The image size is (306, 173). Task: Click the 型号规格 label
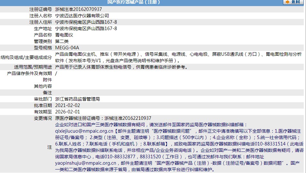coord(43,48)
